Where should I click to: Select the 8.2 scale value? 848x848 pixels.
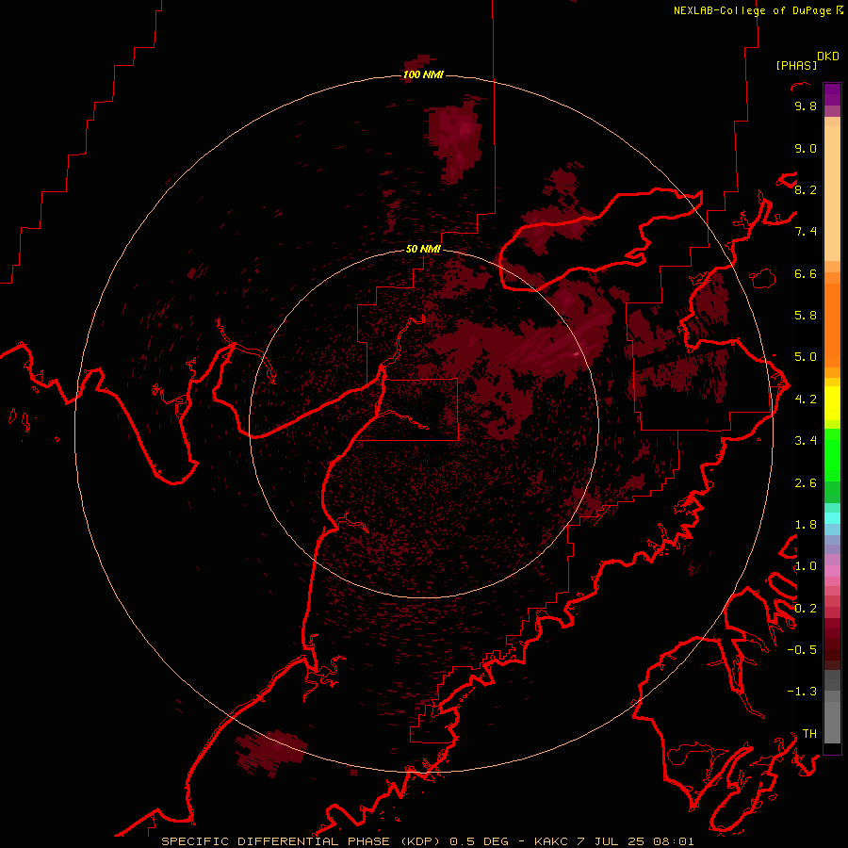click(x=806, y=189)
